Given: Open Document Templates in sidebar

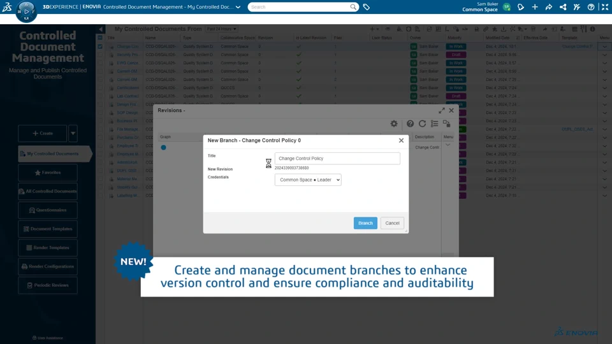Looking at the screenshot, I should [48, 229].
